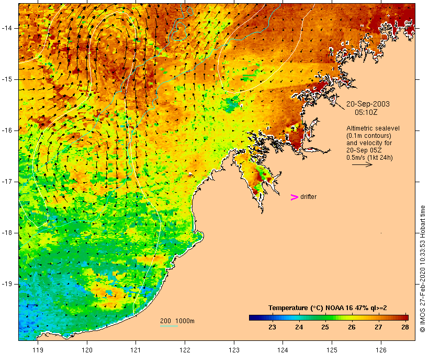429x355 pixels.
Task: Click the cyan isobath legend line sample
Action: [169, 326]
